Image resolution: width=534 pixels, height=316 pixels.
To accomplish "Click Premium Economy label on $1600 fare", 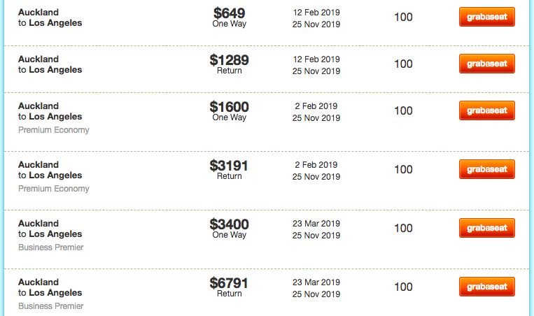I will click(x=54, y=130).
